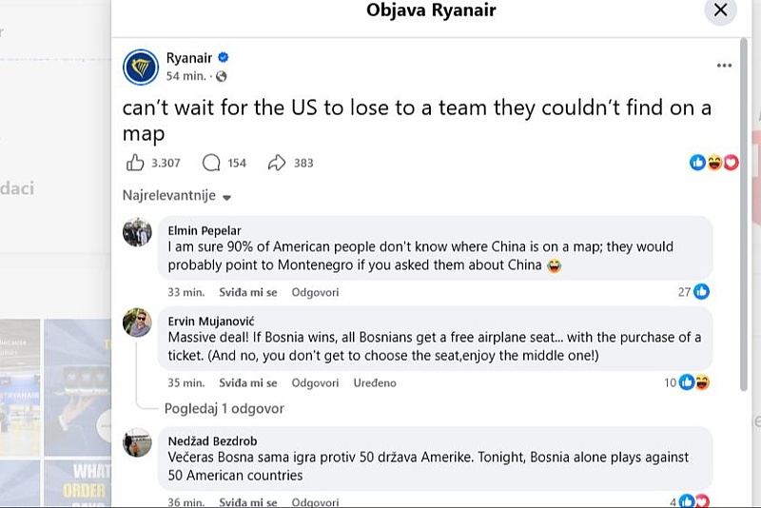This screenshot has width=761, height=508.
Task: Reply to Elmin Pepelar's comment with Odgovori
Action: [315, 292]
